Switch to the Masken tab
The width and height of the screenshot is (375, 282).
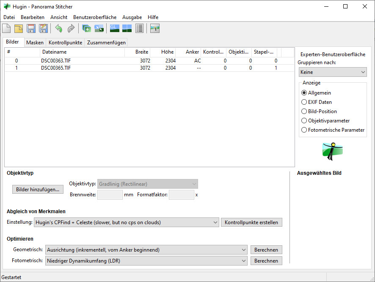(35, 43)
